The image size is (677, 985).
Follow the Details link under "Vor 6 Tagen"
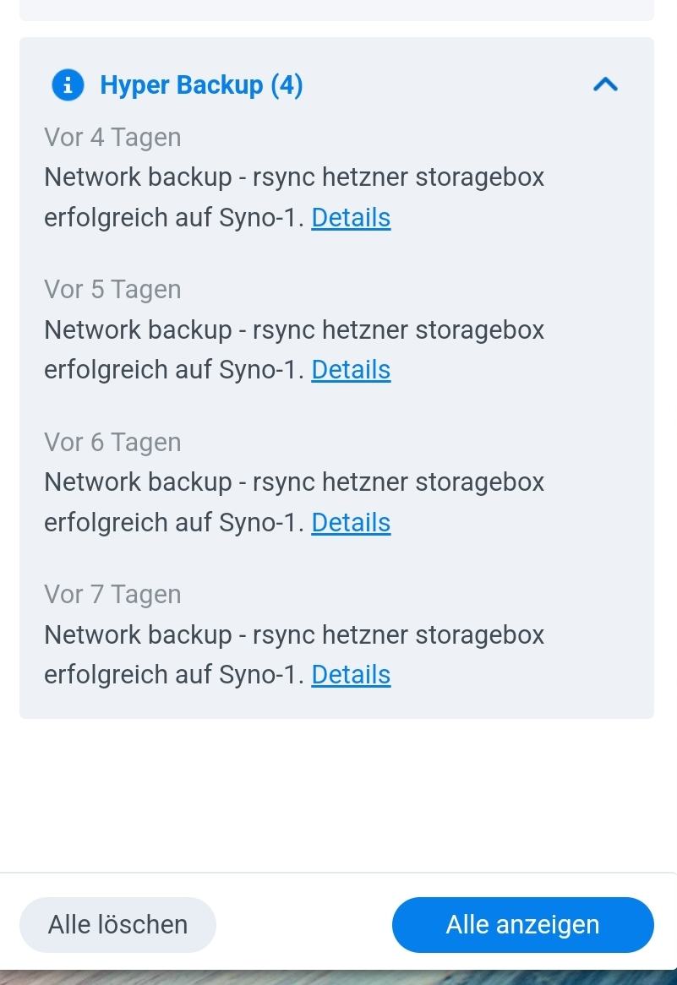(351, 523)
